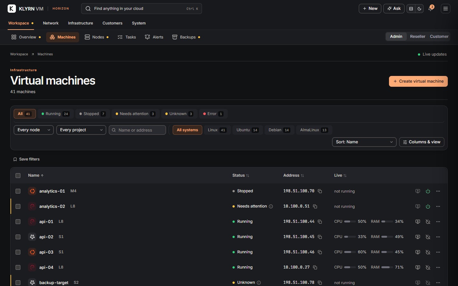Sort by the Status column header
The width and height of the screenshot is (458, 286).
click(x=241, y=175)
